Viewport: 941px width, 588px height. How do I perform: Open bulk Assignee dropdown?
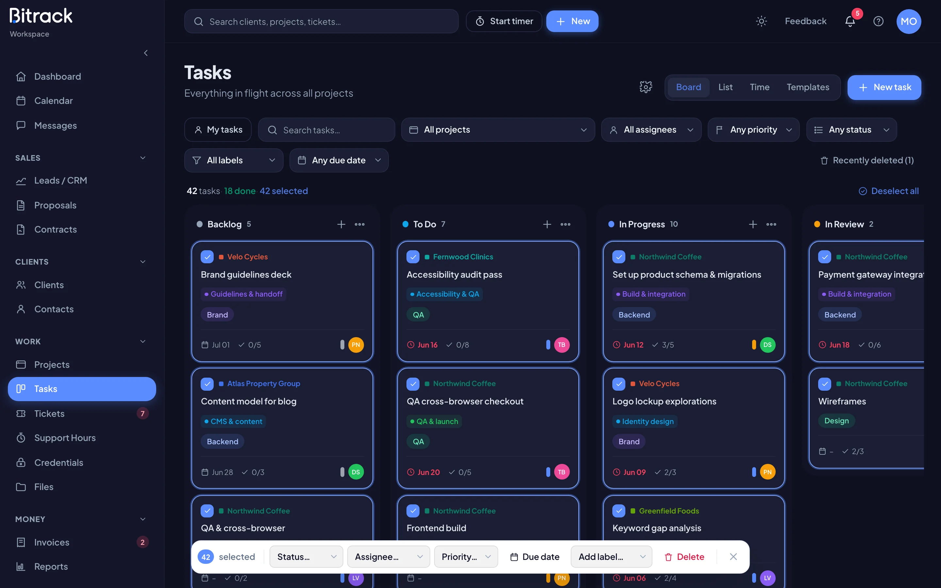click(x=388, y=557)
